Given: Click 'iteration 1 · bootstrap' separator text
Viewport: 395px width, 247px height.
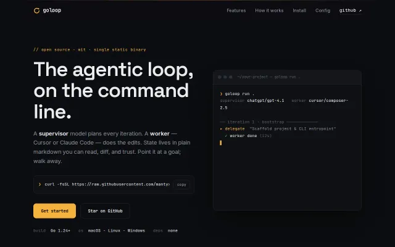Looking at the screenshot, I should click(256, 122).
